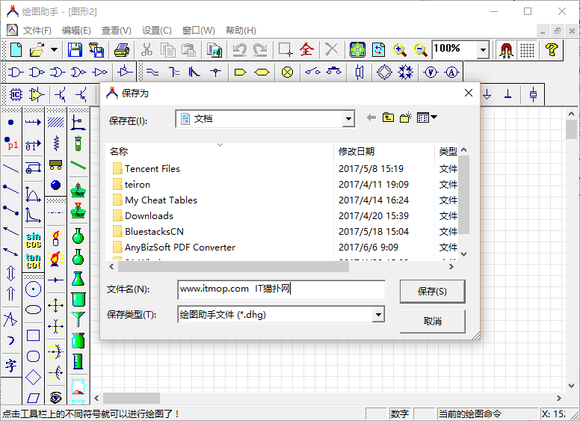Image resolution: width=580 pixels, height=421 pixels.
Task: Click the Redo arrow icon
Action: coord(260,49)
